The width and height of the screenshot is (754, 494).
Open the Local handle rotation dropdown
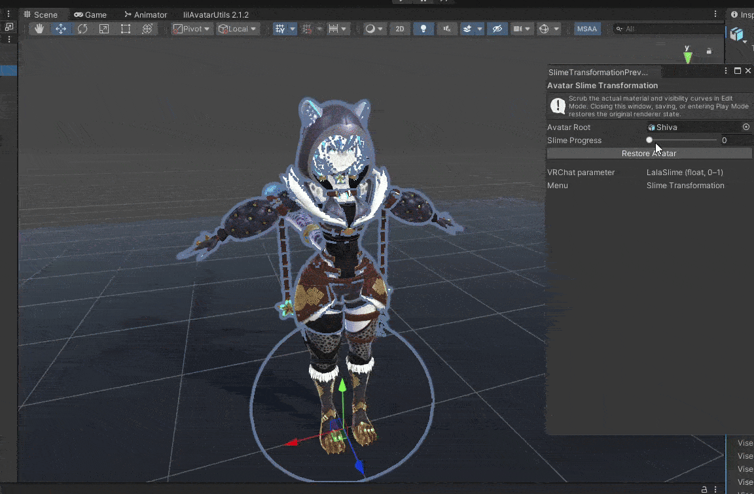pos(238,29)
